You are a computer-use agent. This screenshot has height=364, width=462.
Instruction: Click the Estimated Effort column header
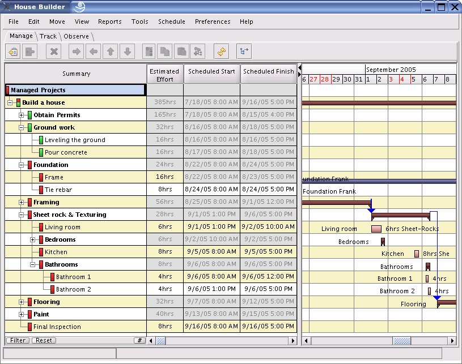coord(165,74)
